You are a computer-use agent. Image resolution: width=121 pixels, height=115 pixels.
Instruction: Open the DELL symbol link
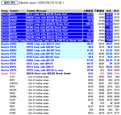tap(13, 14)
